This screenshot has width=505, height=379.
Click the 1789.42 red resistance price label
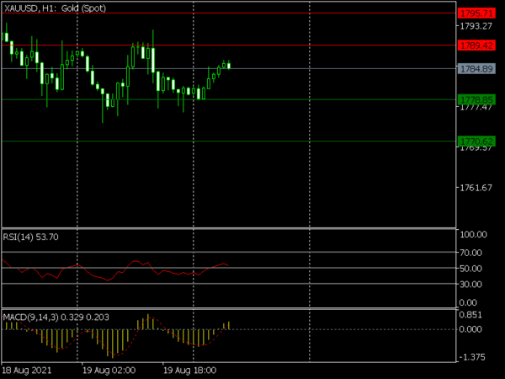(476, 45)
